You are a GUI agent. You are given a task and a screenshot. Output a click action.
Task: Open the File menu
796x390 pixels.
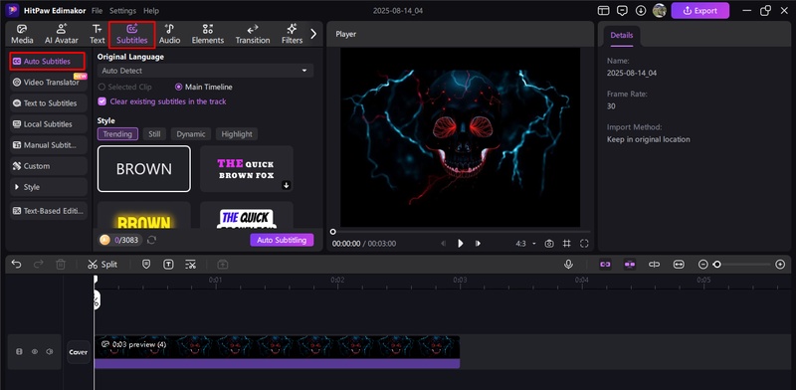coord(97,11)
